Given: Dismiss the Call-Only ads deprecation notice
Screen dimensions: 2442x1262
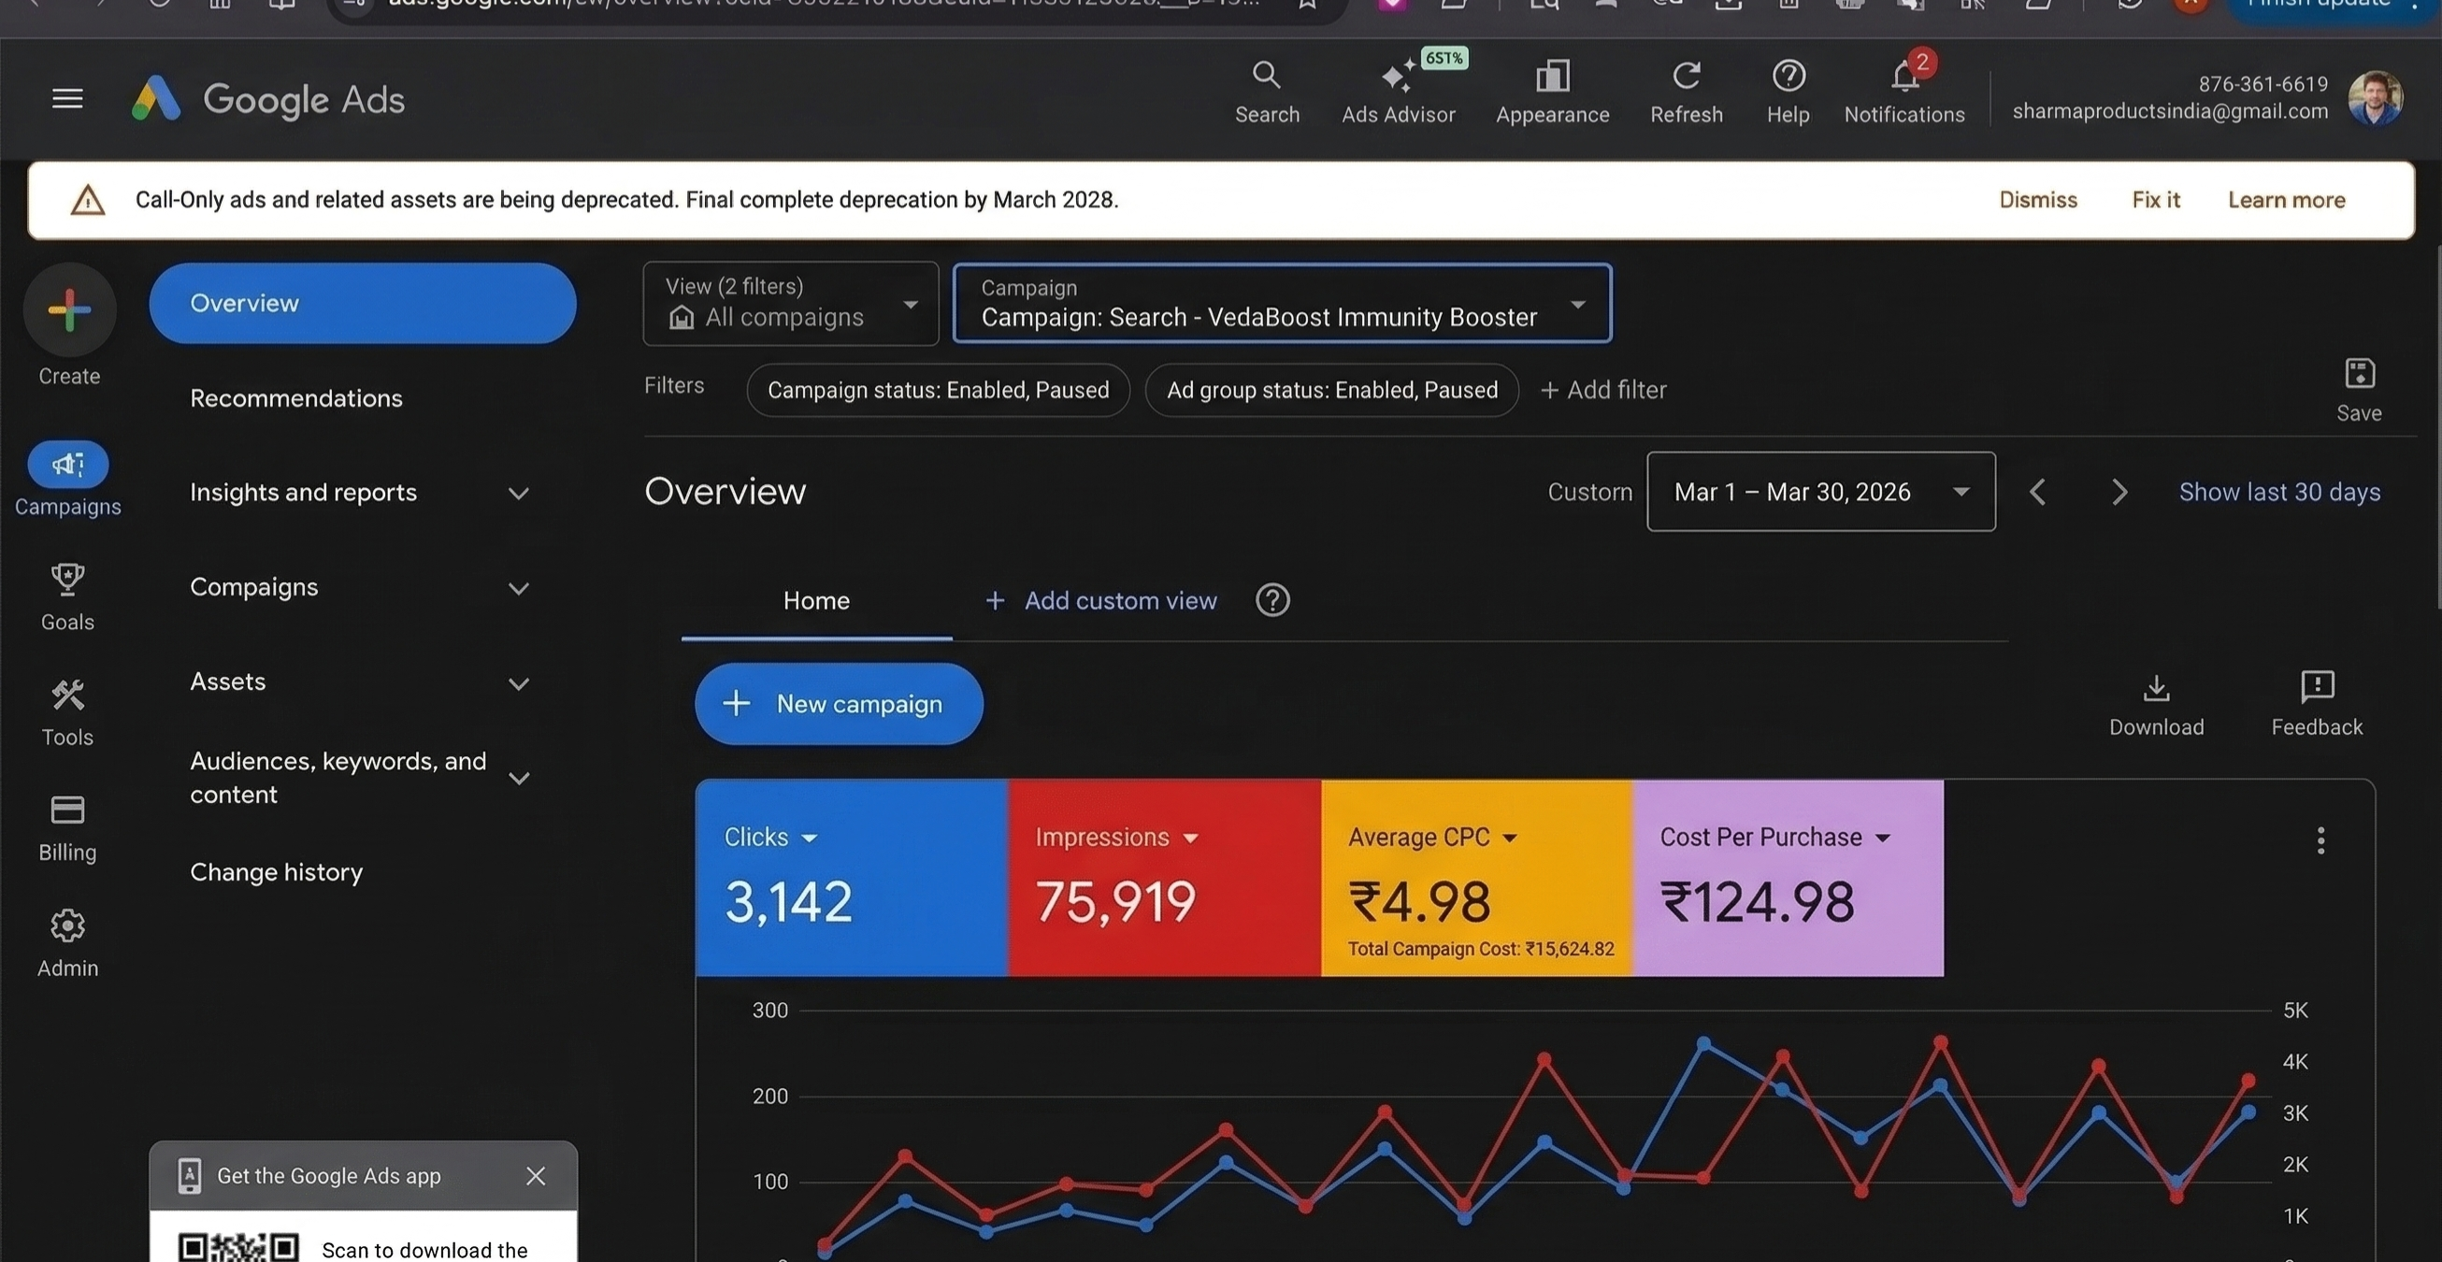Looking at the screenshot, I should [x=2038, y=199].
